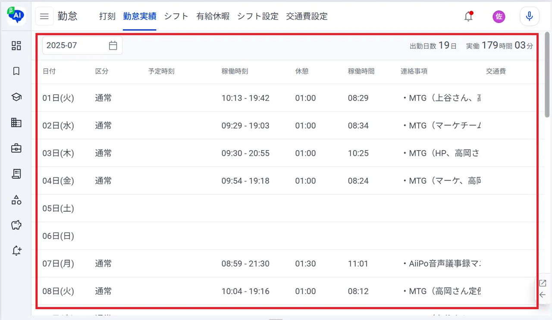Viewport: 552px width, 320px height.
Task: Open the building sidebar icon
Action: (16, 123)
